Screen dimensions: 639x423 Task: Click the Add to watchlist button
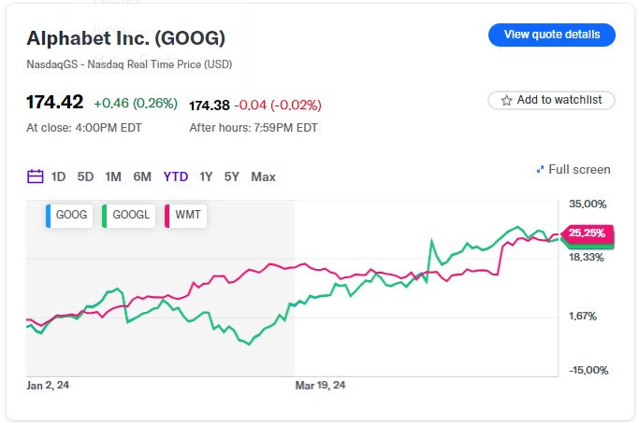pos(551,100)
